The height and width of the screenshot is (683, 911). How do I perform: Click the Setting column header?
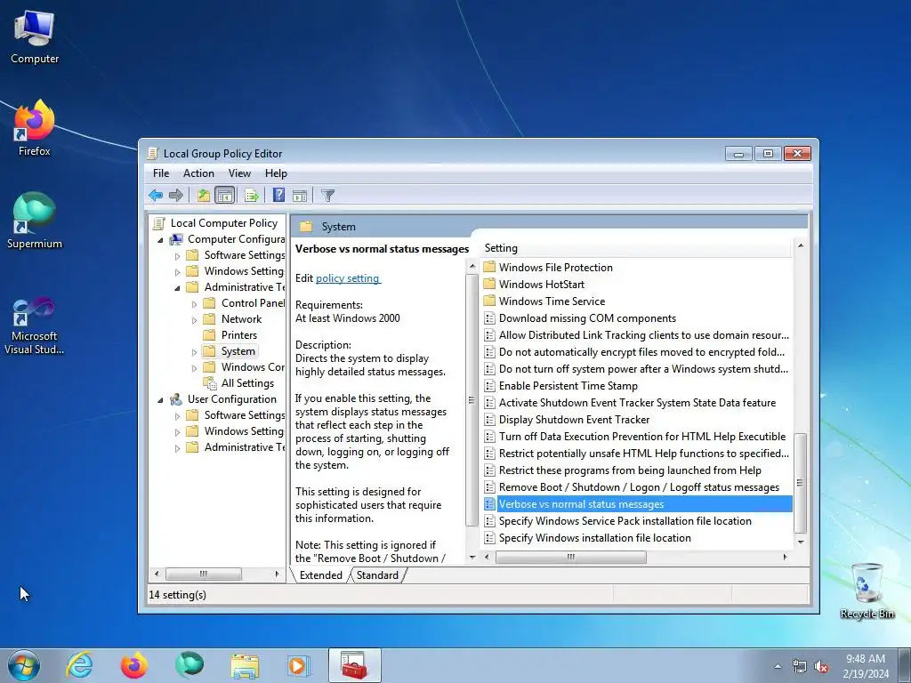coord(635,248)
